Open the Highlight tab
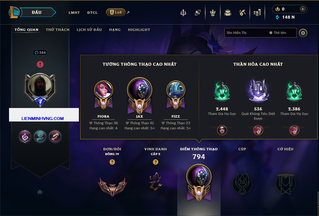319x216 pixels. click(x=139, y=30)
